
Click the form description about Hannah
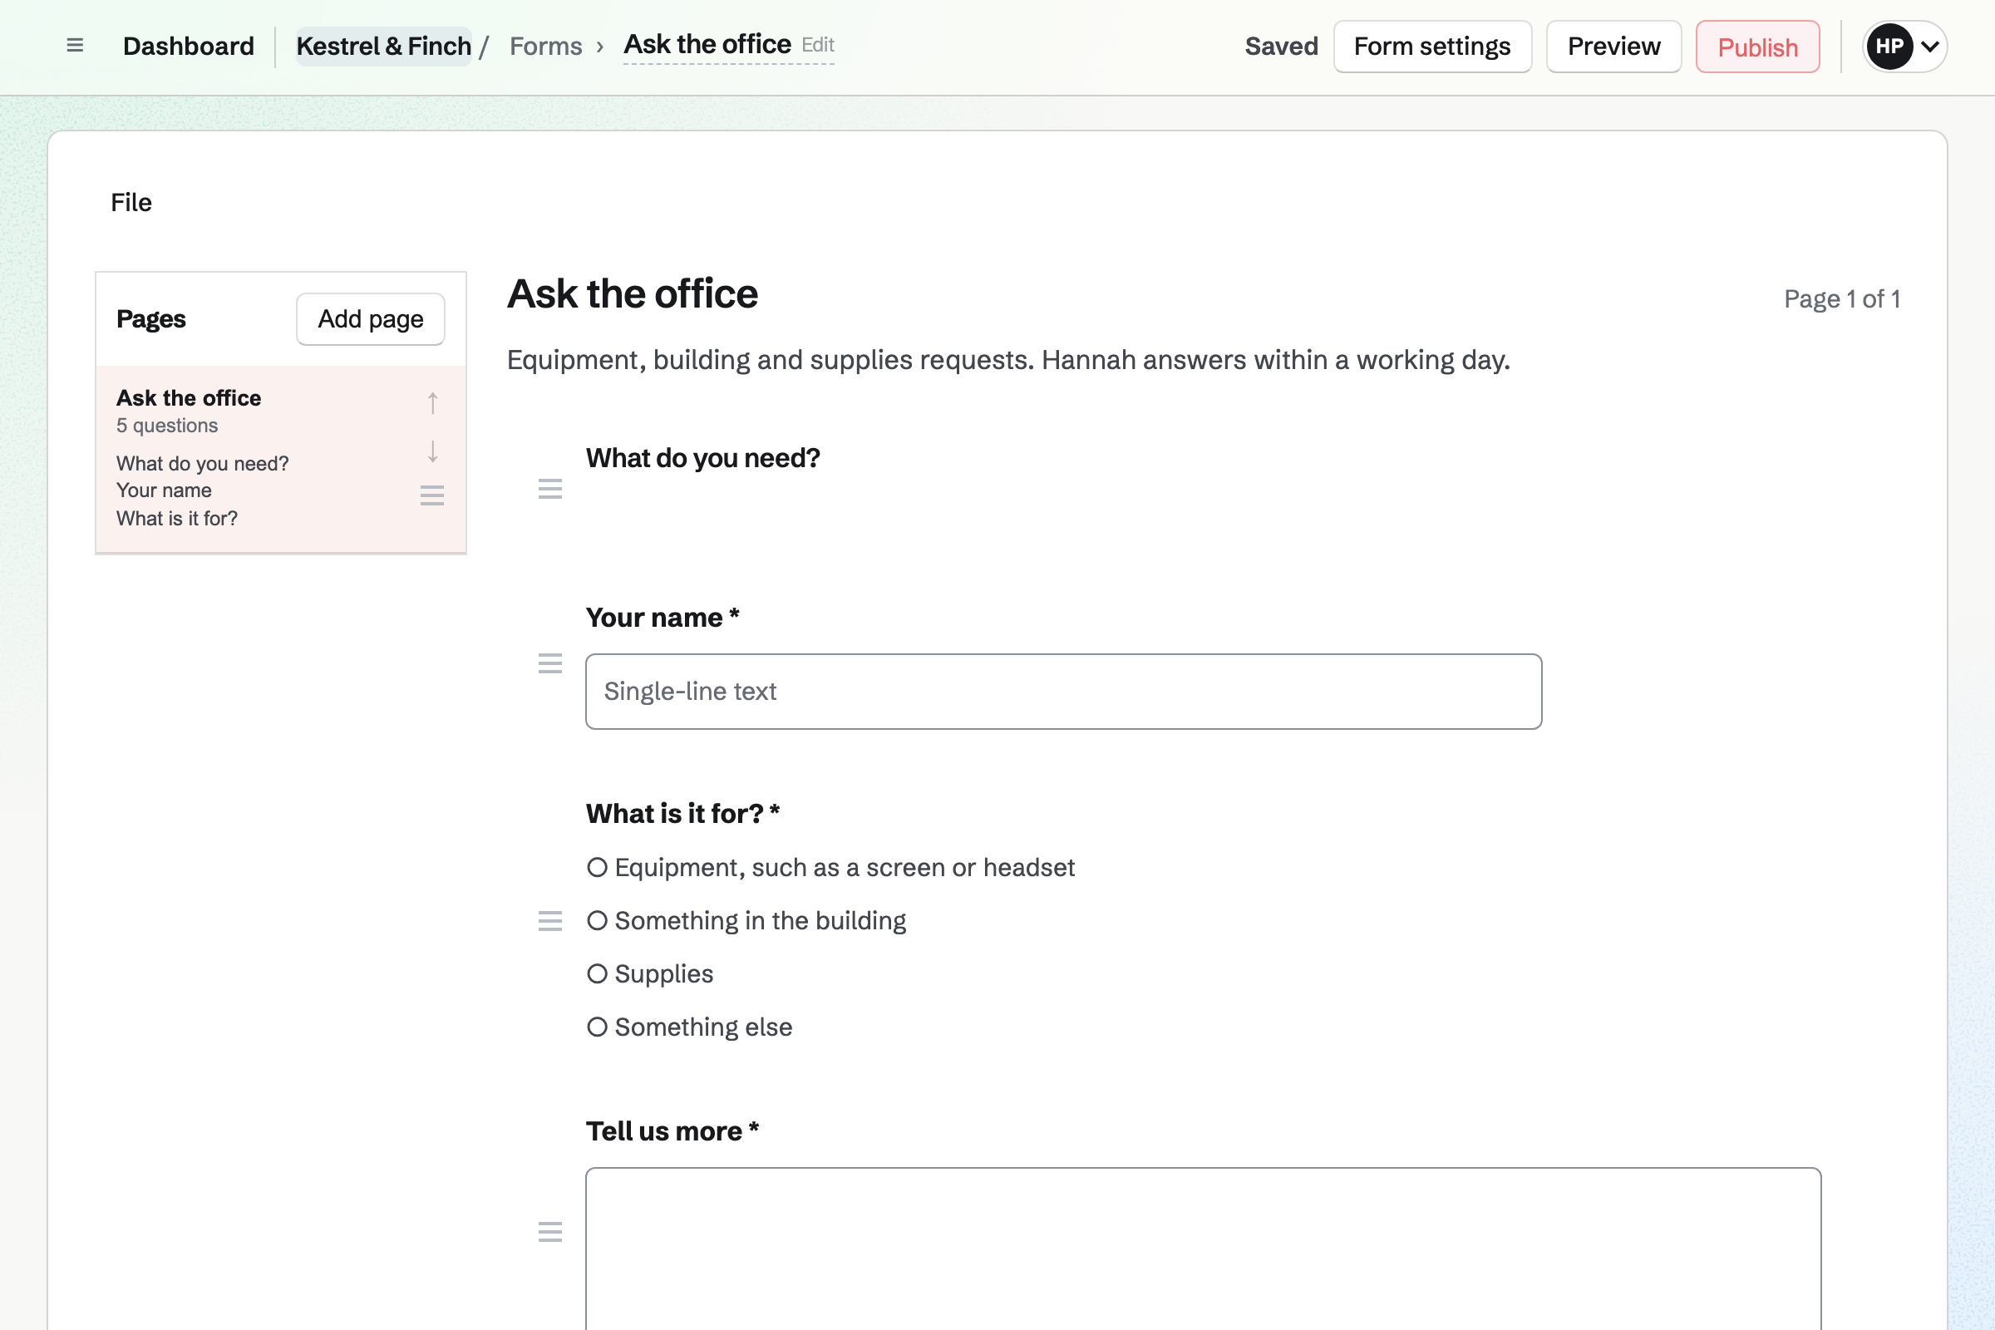[x=1008, y=360]
